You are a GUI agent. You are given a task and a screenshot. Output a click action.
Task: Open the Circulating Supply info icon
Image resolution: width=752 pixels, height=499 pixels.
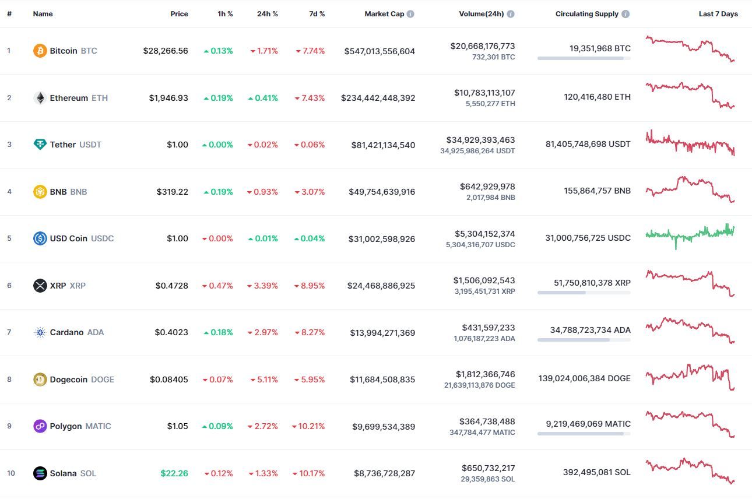point(626,14)
